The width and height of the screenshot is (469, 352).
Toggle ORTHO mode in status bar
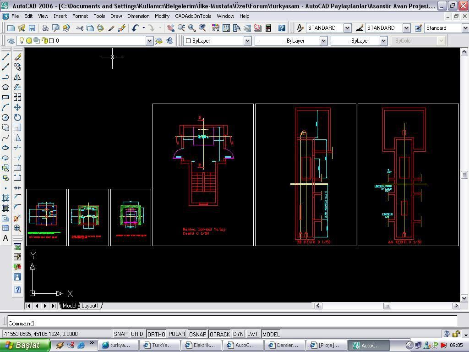tap(156, 334)
